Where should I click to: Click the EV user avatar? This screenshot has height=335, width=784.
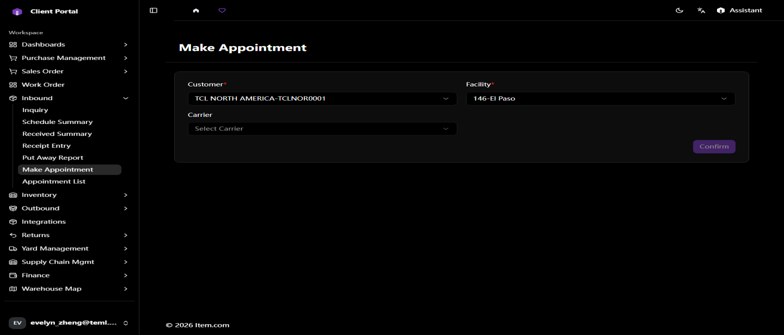click(17, 323)
